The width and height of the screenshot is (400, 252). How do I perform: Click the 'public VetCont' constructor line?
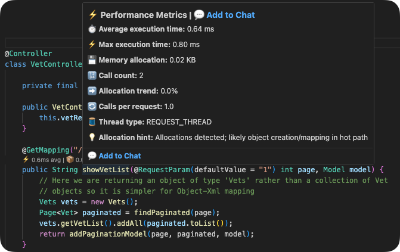coord(52,107)
